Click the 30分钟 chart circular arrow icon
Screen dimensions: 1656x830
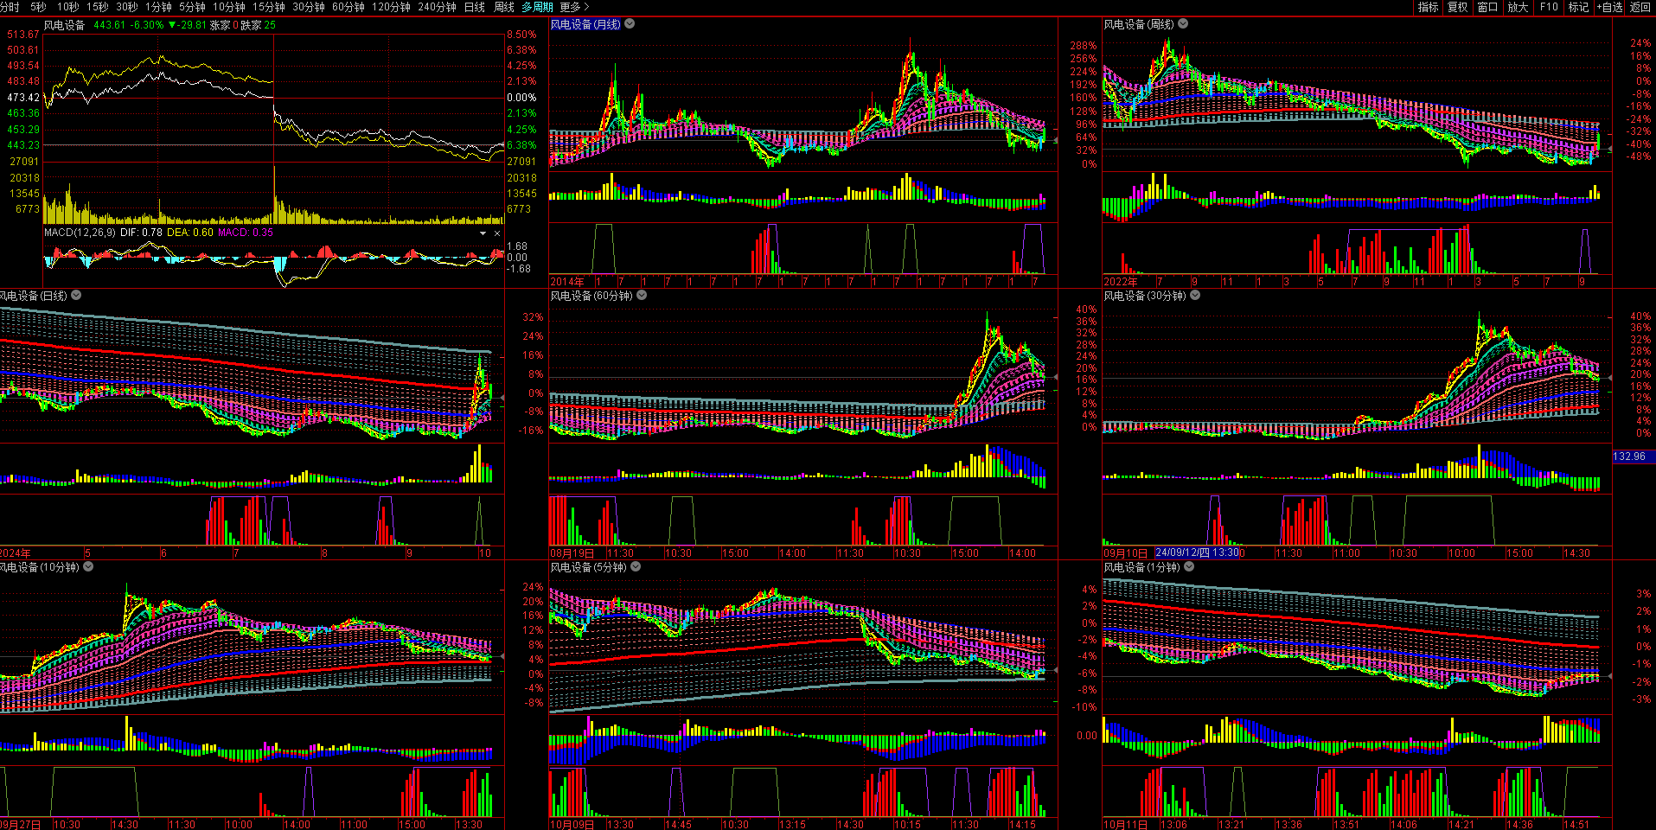tap(1195, 296)
